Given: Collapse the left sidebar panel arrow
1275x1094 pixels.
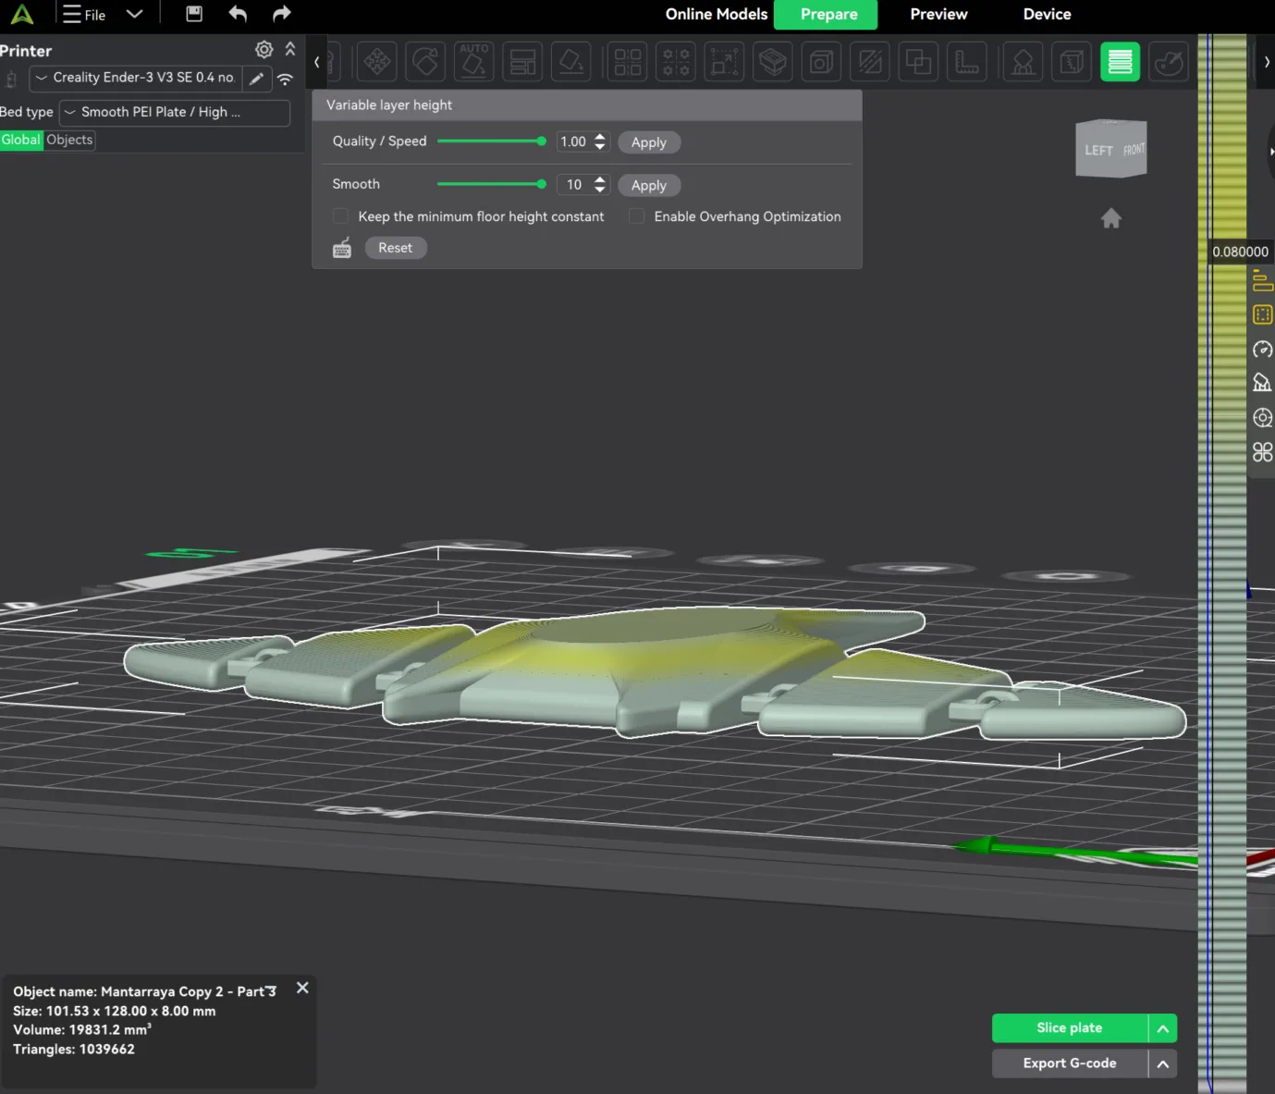Looking at the screenshot, I should coord(317,62).
